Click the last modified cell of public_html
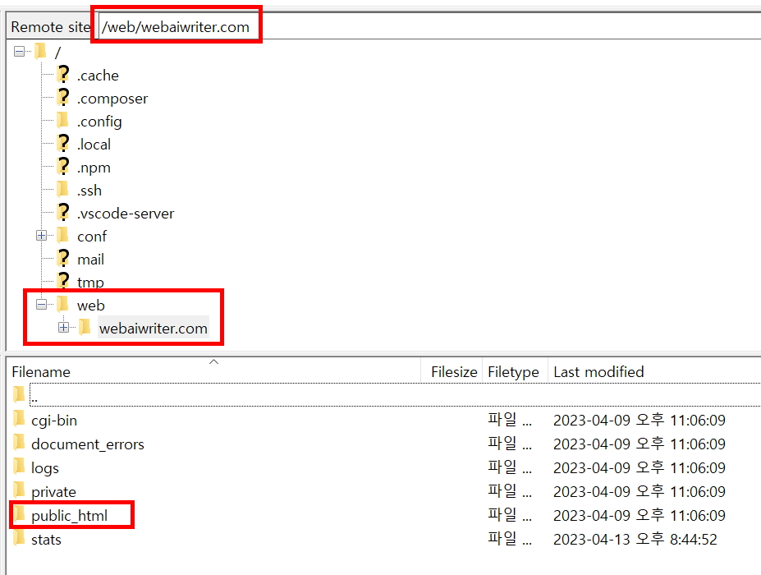Screen dimensions: 761x575 point(640,515)
